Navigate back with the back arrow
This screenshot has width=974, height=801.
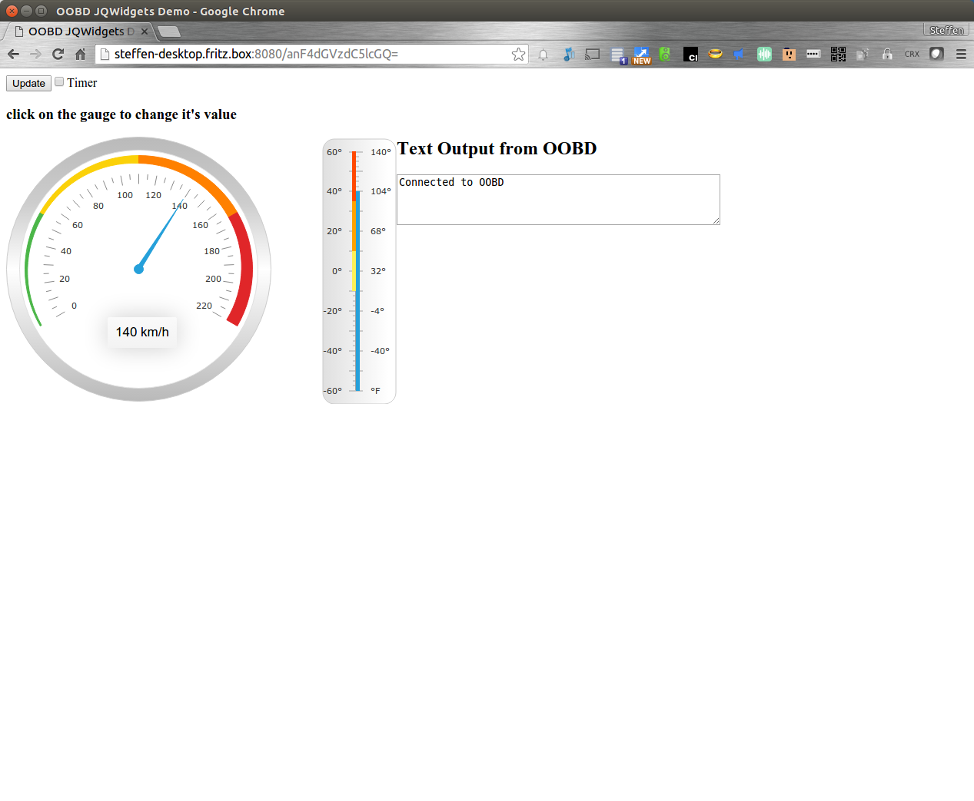point(13,54)
